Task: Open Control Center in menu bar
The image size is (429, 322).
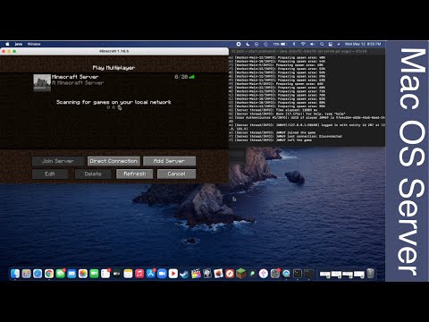Action: click(331, 44)
